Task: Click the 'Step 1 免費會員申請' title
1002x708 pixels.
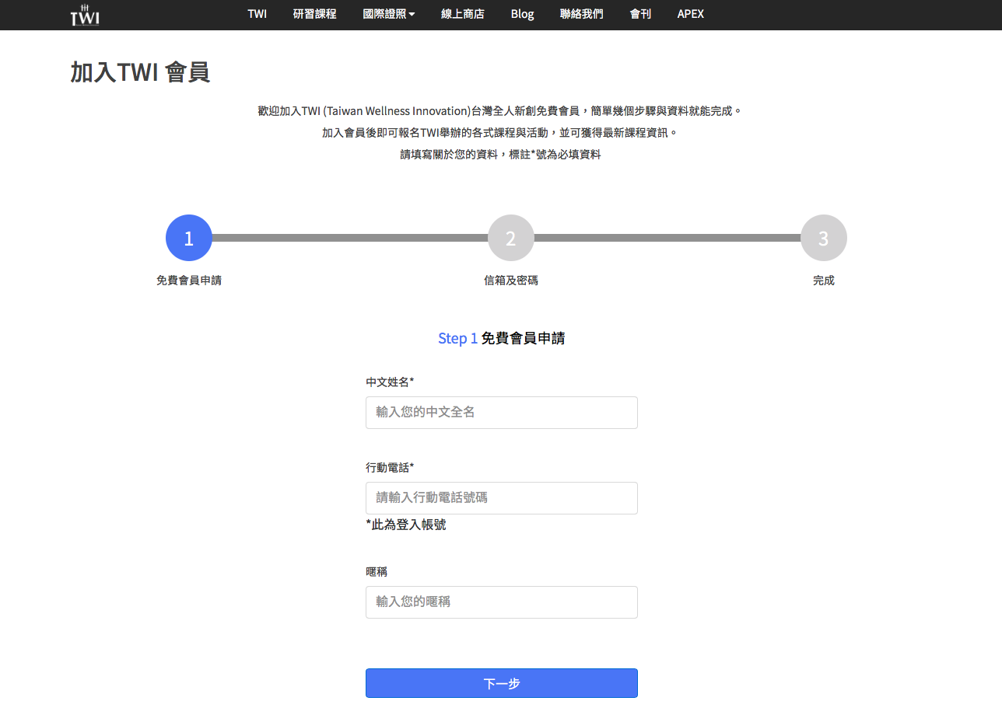Action: click(x=502, y=338)
